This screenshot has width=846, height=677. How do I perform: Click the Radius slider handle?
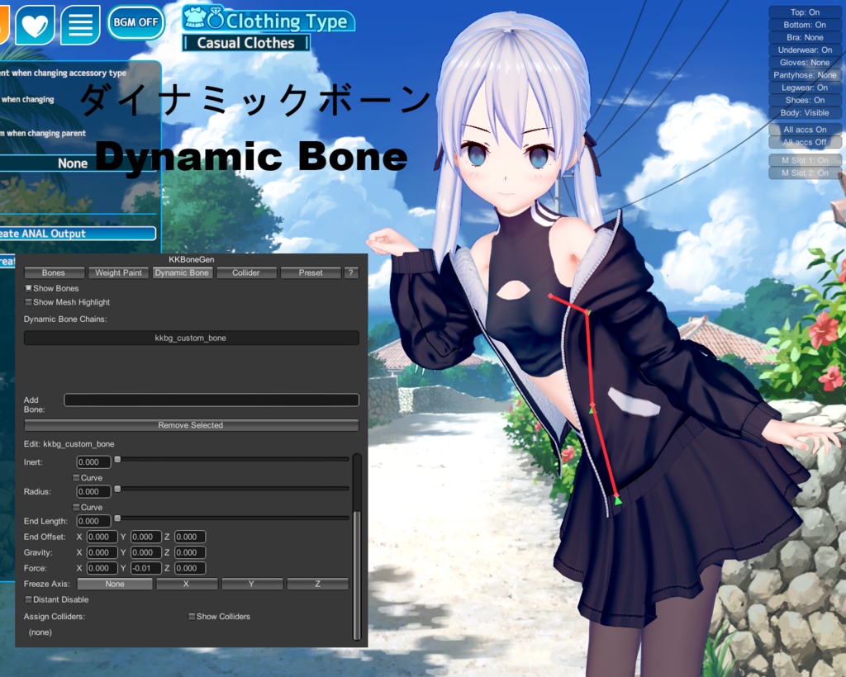tap(117, 489)
